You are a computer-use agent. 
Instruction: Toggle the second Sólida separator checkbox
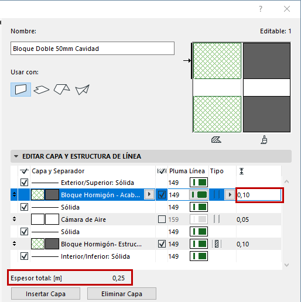tap(24, 232)
